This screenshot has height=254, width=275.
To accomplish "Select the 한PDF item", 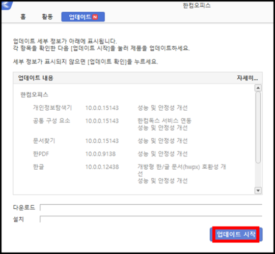I will pyautogui.click(x=41, y=154).
